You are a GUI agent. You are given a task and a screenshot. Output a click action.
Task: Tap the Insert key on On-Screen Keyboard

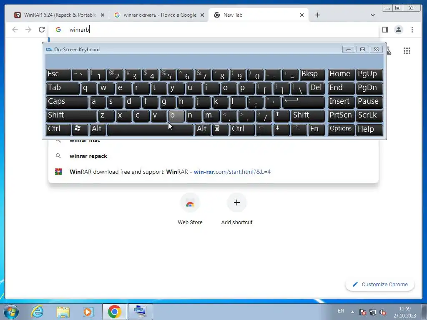(x=341, y=102)
